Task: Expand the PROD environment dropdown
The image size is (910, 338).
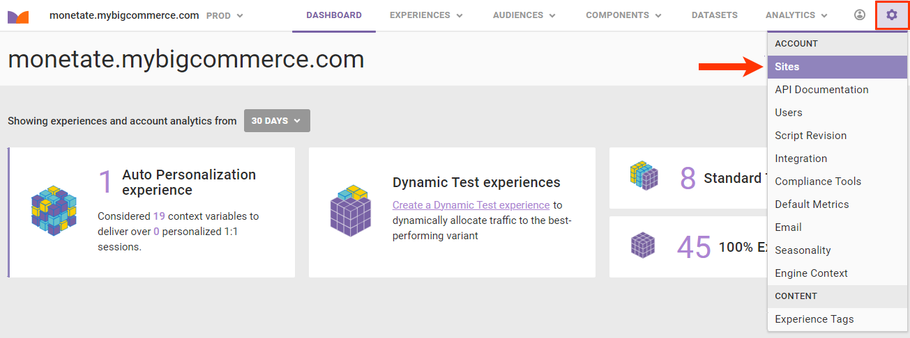Action: [225, 15]
